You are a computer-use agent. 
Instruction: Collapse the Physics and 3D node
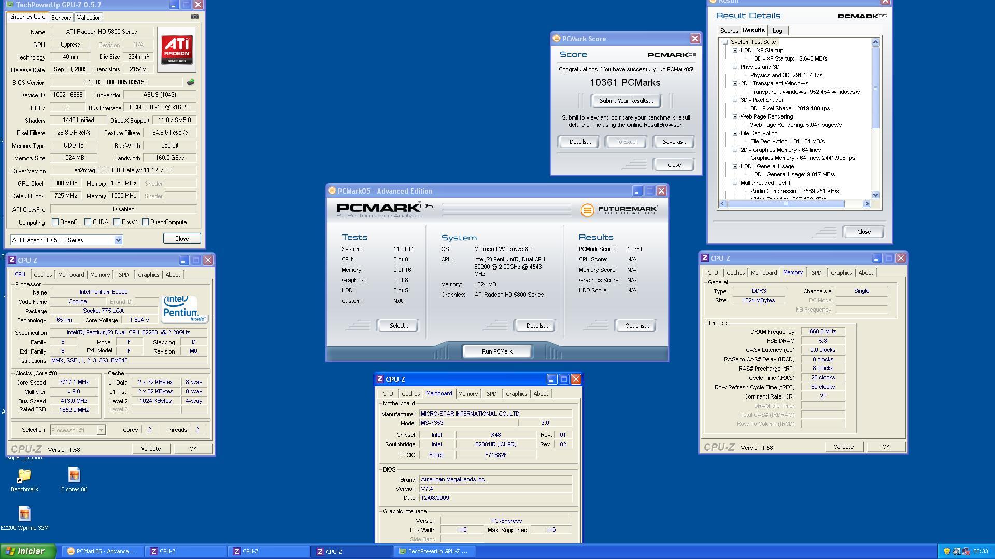pyautogui.click(x=735, y=67)
